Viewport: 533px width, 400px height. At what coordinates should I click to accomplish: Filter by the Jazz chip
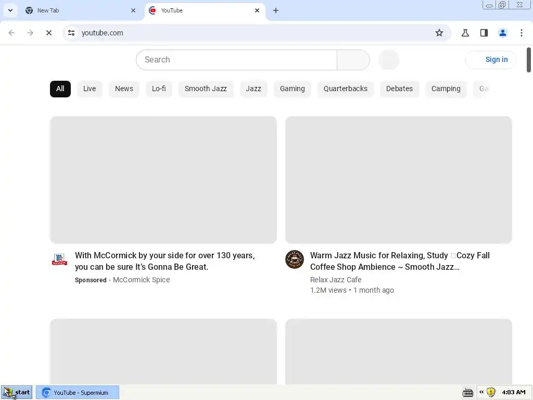[x=253, y=89]
